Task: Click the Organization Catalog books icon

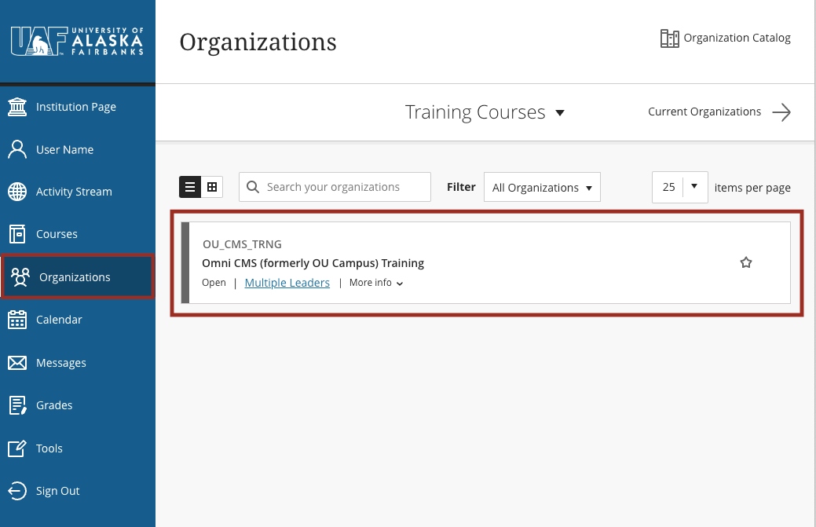Action: click(670, 38)
